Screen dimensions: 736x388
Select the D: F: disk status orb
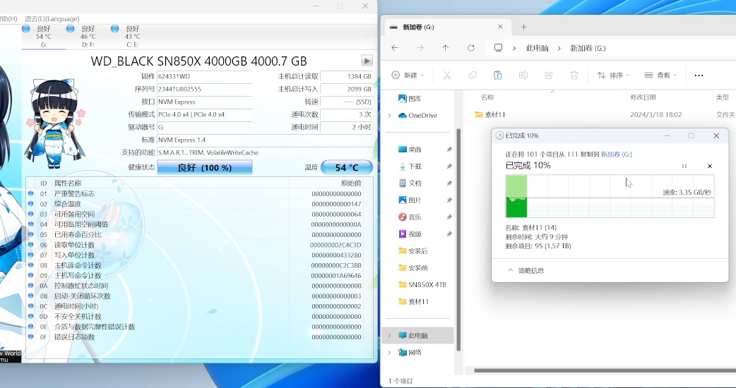[x=71, y=29]
